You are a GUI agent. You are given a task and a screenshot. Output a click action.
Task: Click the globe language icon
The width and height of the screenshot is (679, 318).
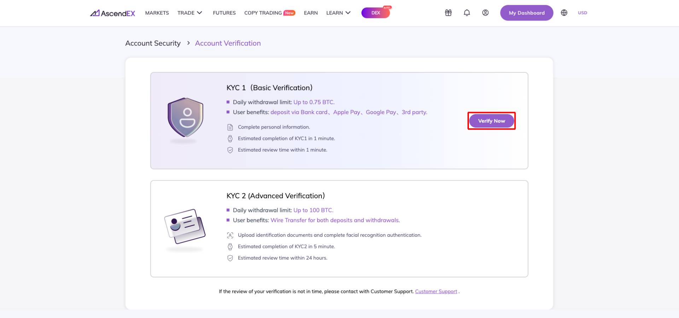[x=564, y=13]
